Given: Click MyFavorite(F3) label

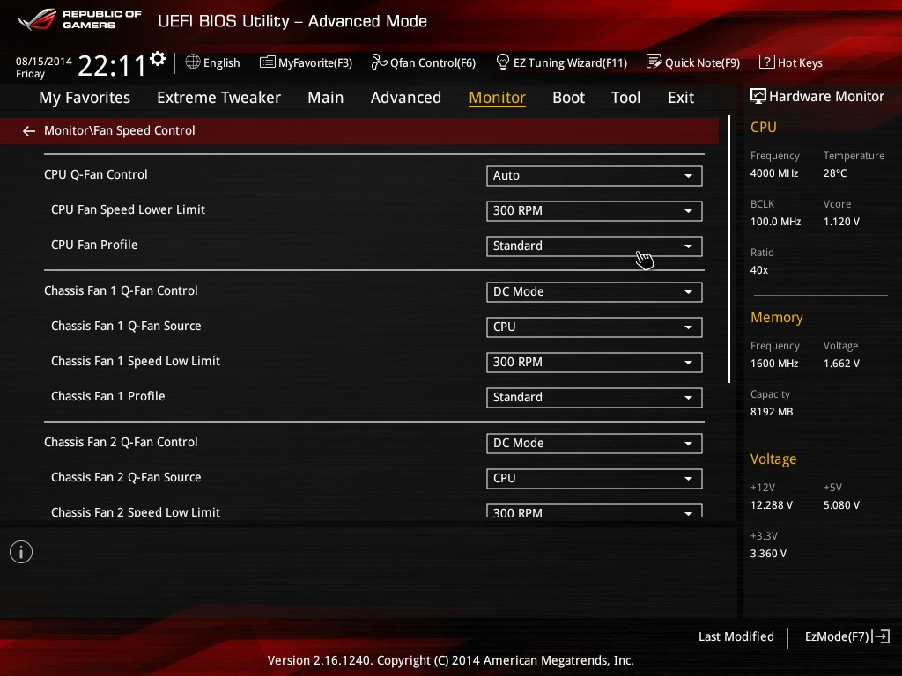Looking at the screenshot, I should click(315, 62).
